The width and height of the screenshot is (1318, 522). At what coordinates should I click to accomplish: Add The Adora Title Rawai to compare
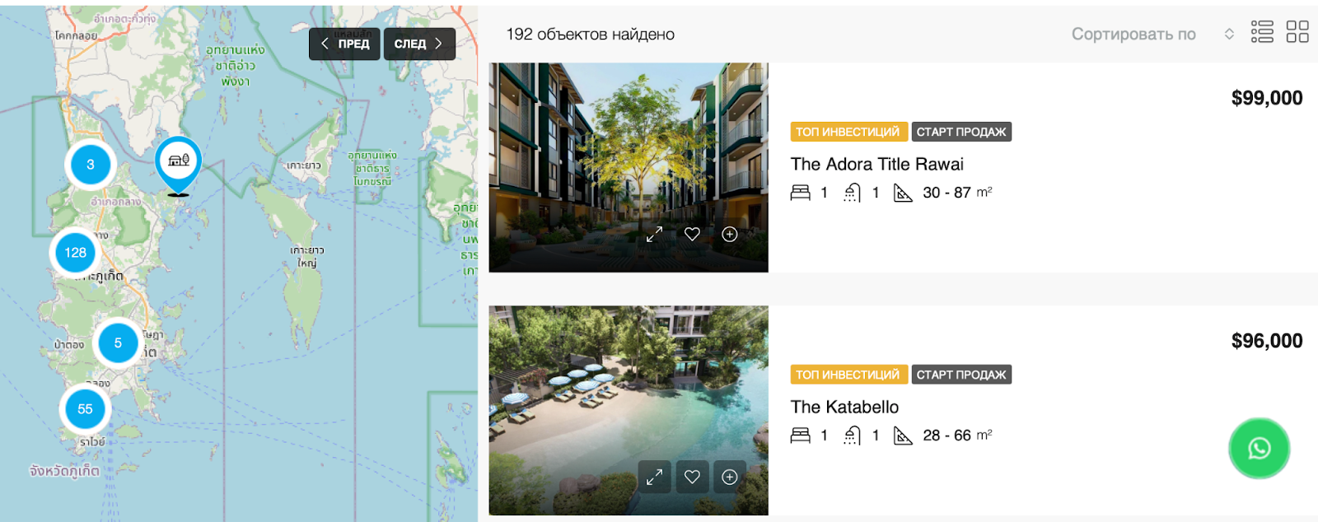730,235
